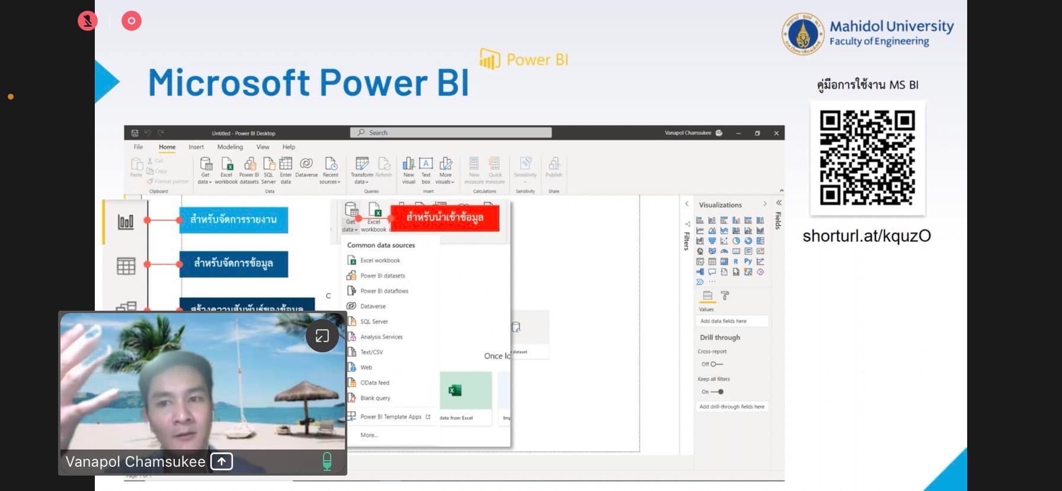This screenshot has width=1062, height=491.
Task: Expand Vanapol Chamsukee's video thumbnail
Action: click(322, 336)
